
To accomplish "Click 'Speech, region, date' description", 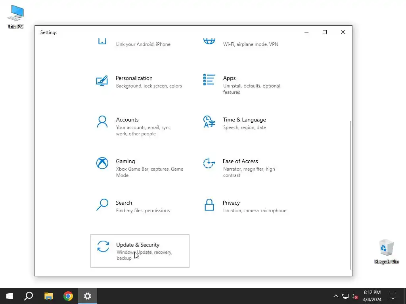I will [x=244, y=127].
